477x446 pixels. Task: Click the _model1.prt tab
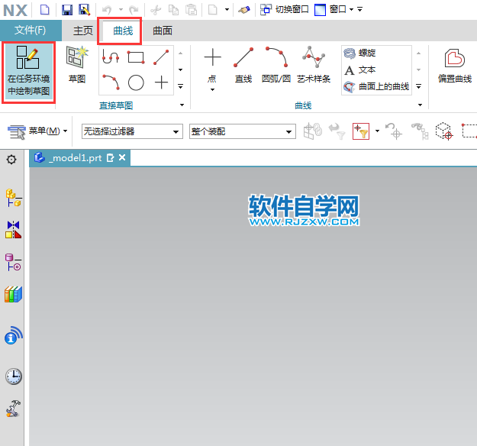79,157
